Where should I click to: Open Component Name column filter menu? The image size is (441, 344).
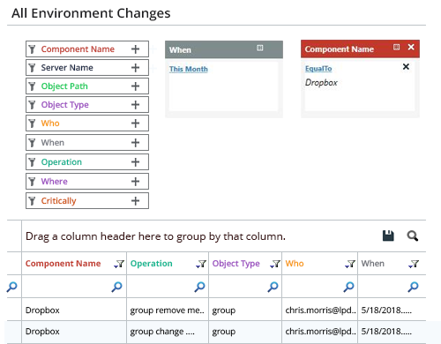tap(119, 264)
